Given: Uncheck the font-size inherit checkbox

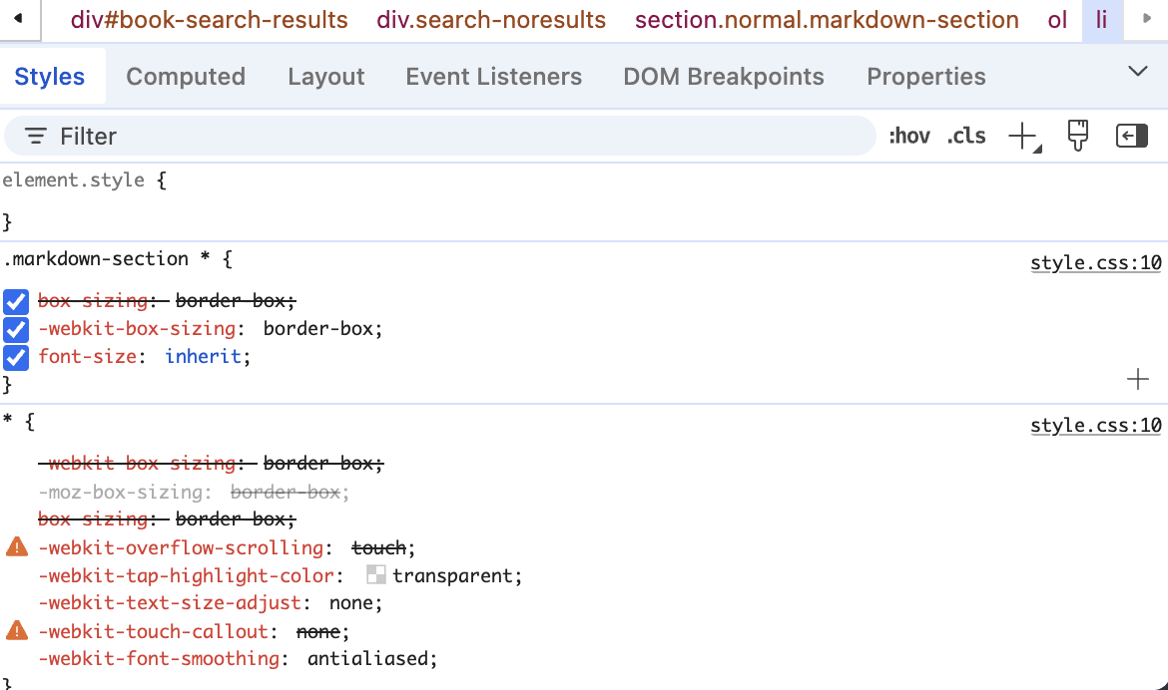Looking at the screenshot, I should [15, 357].
